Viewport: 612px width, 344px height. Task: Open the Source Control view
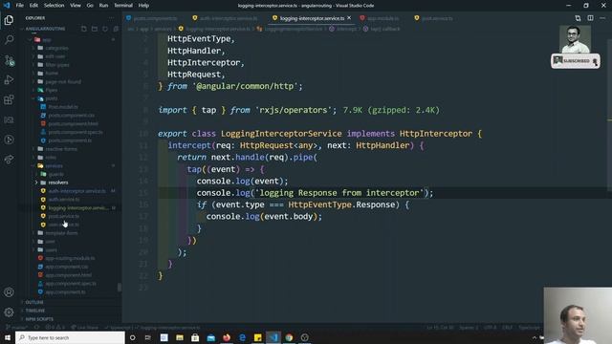point(9,59)
